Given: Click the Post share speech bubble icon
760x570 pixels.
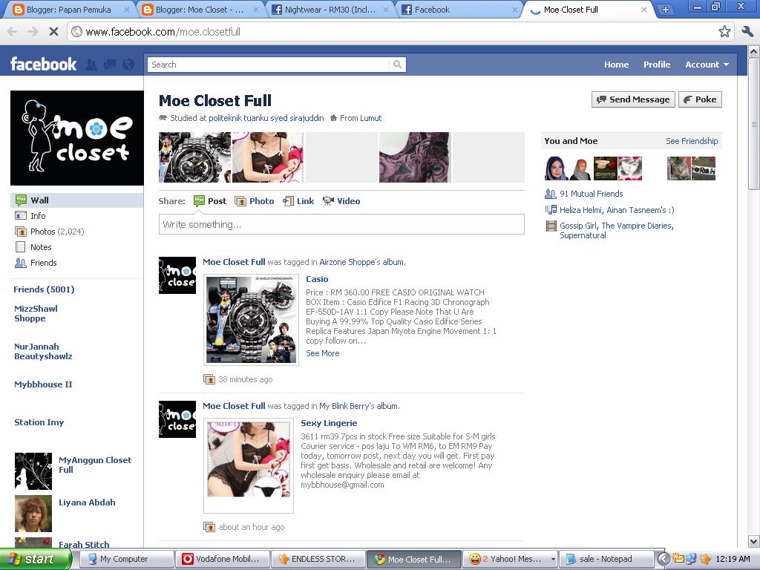Looking at the screenshot, I should coord(199,201).
